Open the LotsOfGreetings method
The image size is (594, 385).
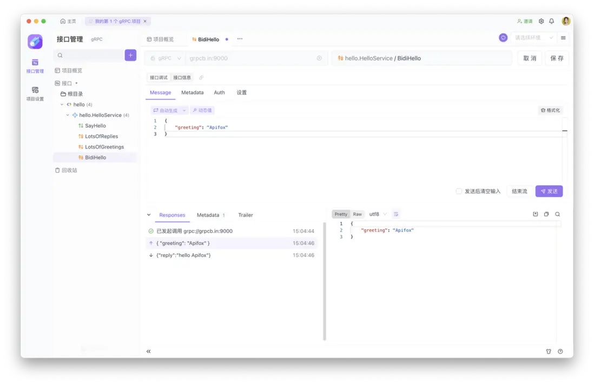click(101, 147)
